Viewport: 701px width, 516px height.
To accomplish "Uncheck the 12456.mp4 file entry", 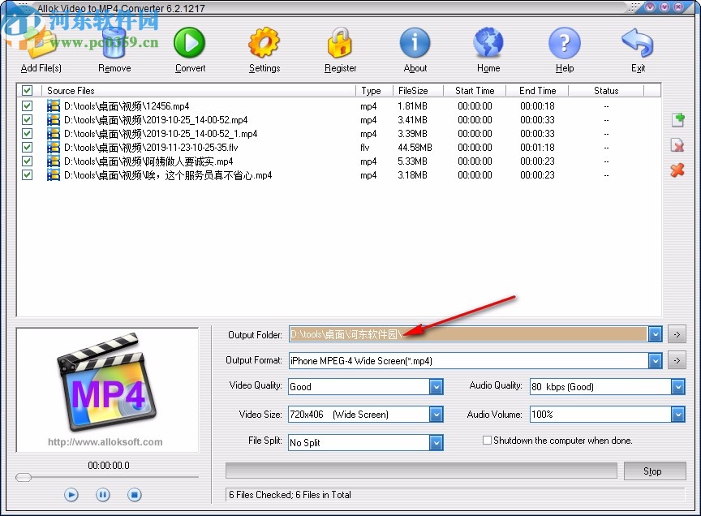I will (27, 105).
